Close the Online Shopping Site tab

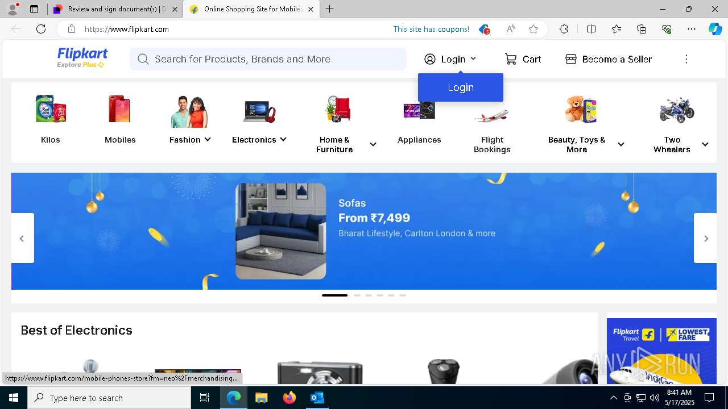pos(311,10)
